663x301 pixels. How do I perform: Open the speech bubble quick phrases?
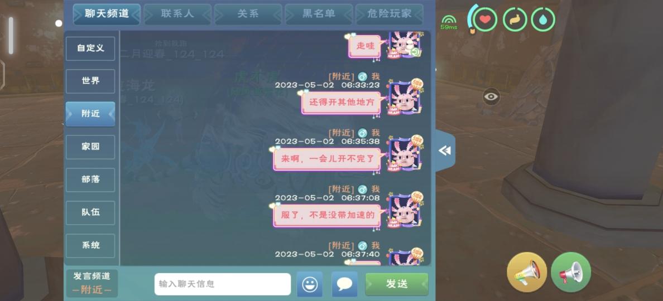(x=344, y=284)
